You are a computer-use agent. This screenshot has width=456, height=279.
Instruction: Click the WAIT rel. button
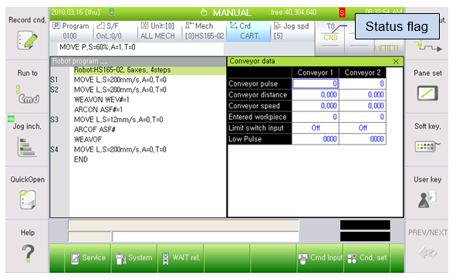tap(181, 258)
